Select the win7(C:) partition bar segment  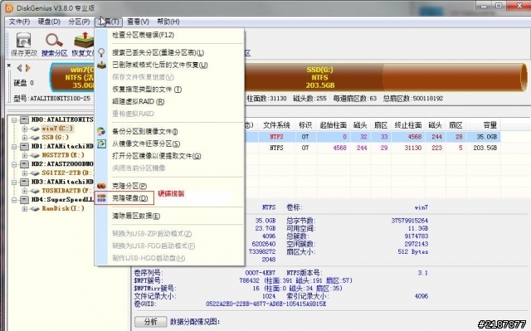pyautogui.click(x=72, y=77)
